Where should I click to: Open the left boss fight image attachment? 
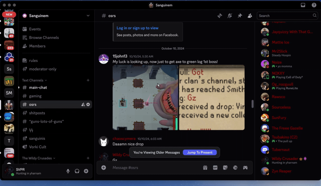[145, 97]
